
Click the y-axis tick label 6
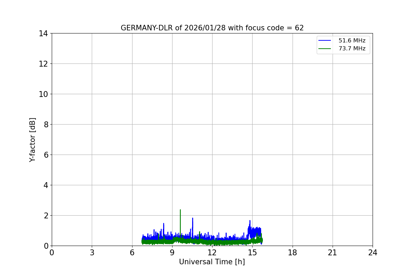click(46, 155)
